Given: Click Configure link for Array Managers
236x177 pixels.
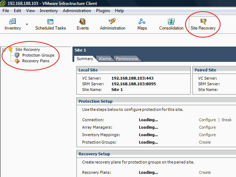Looking at the screenshot, I should click(207, 127).
